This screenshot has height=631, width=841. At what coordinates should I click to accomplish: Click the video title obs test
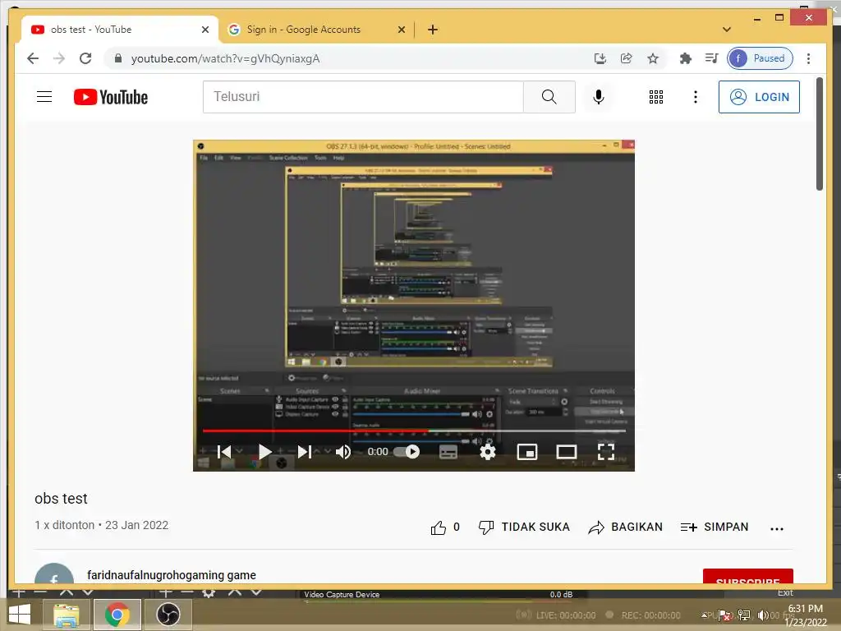[x=61, y=499]
